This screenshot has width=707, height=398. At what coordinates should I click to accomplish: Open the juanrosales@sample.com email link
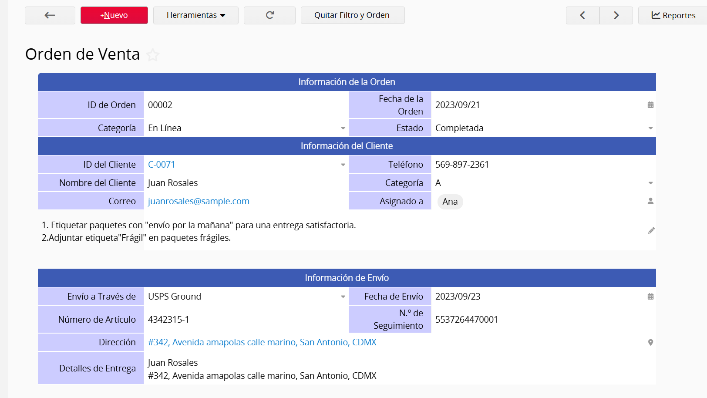point(199,201)
